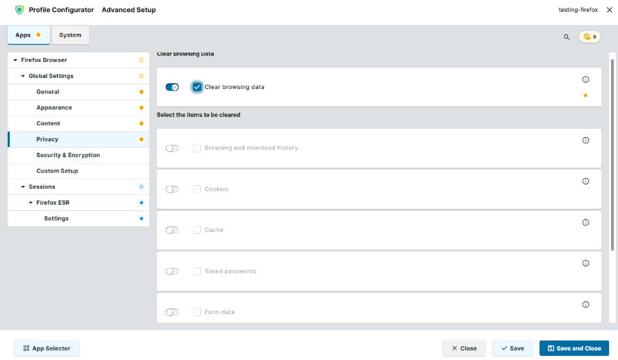The width and height of the screenshot is (618, 360).
Task: Click the Select the items to be cleared heading
Action: (x=198, y=115)
